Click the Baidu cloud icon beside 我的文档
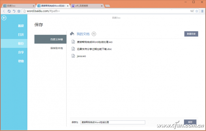Screen dimensions: 206x131 tap(72, 34)
